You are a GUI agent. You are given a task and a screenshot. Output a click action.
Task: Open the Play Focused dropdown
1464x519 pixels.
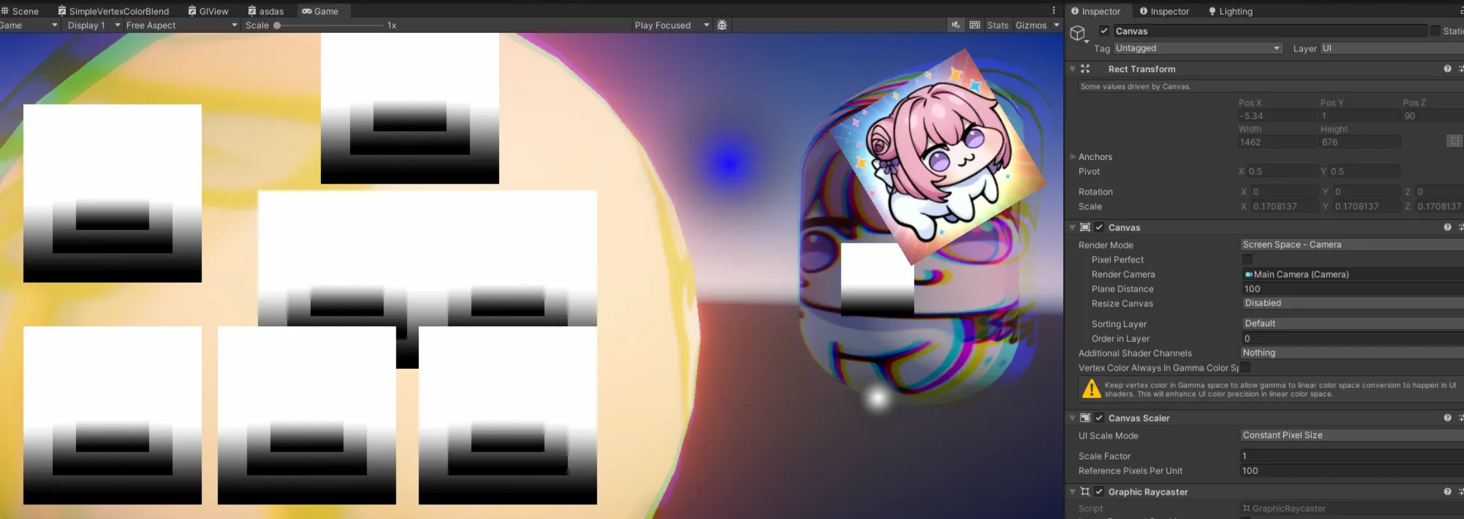671,25
